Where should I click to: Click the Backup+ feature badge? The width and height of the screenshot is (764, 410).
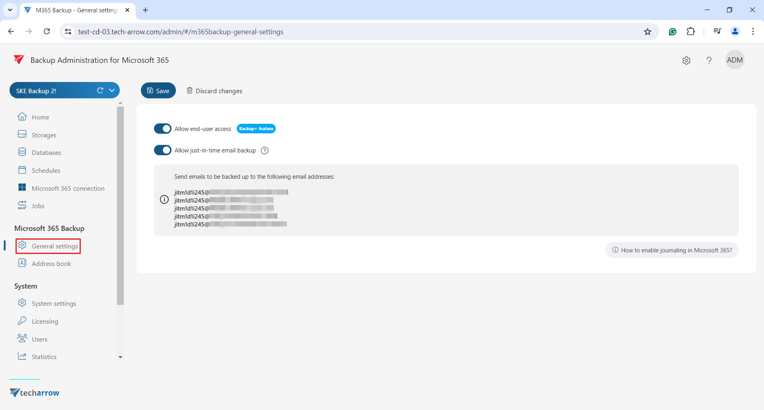pyautogui.click(x=256, y=129)
